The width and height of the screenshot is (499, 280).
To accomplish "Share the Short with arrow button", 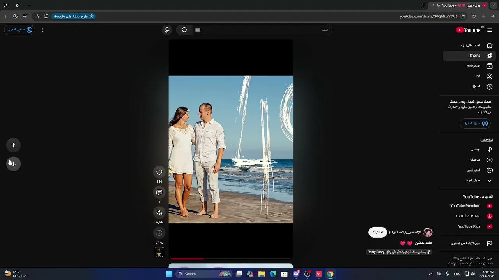I will (x=159, y=213).
